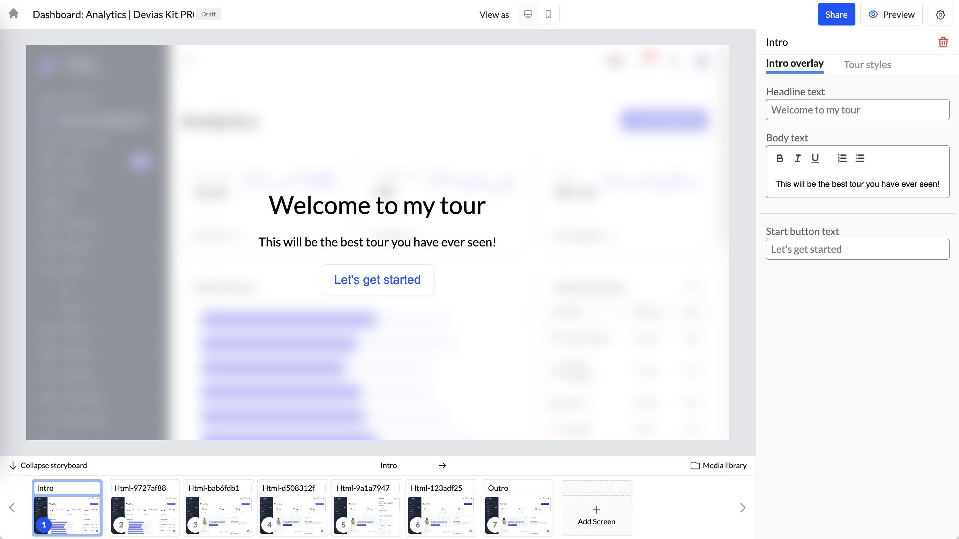Underline the body text

pos(815,158)
